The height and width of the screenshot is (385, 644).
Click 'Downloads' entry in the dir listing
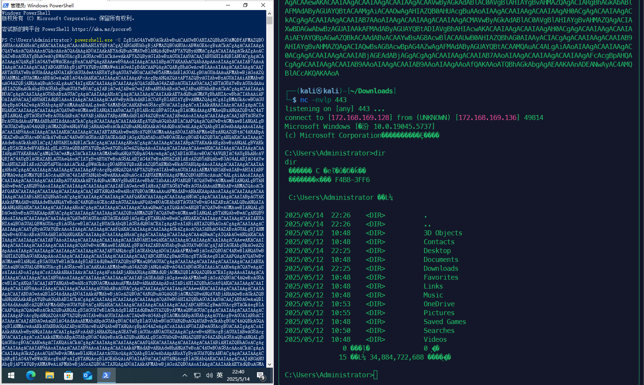tap(441, 268)
